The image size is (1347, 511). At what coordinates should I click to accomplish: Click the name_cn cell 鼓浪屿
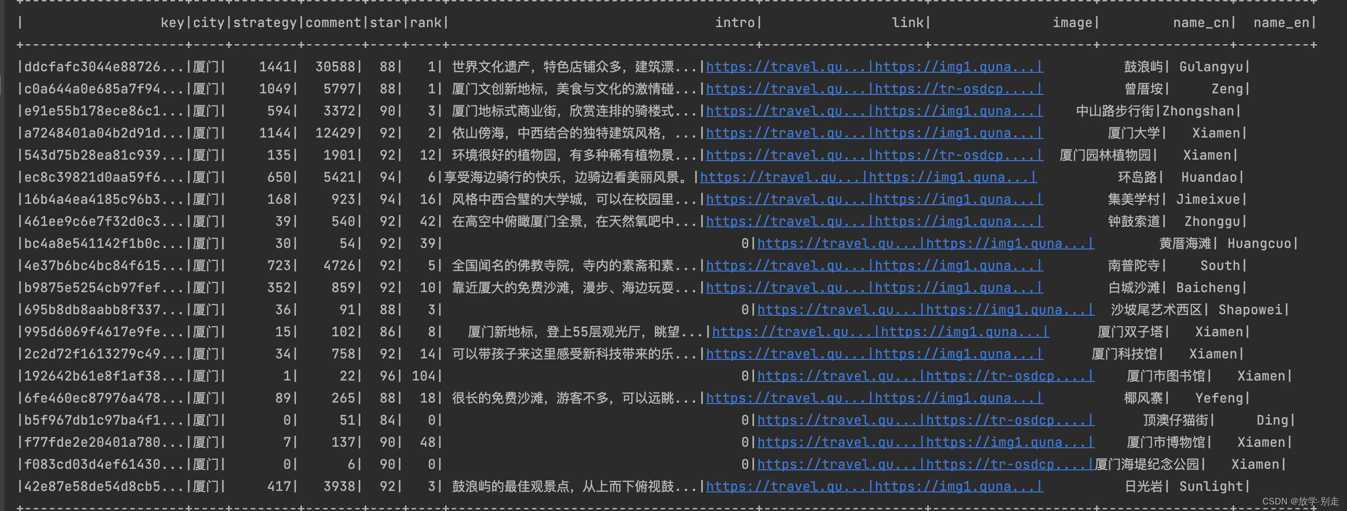[1144, 67]
